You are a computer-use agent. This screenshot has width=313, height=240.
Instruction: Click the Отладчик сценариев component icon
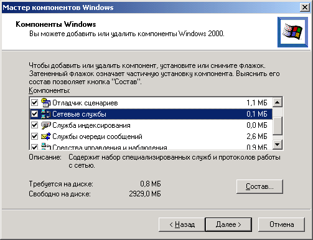(46, 103)
